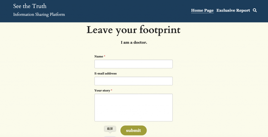Click the red asterisk beside Your story
Screen dimensions: 268x137
click(111, 90)
